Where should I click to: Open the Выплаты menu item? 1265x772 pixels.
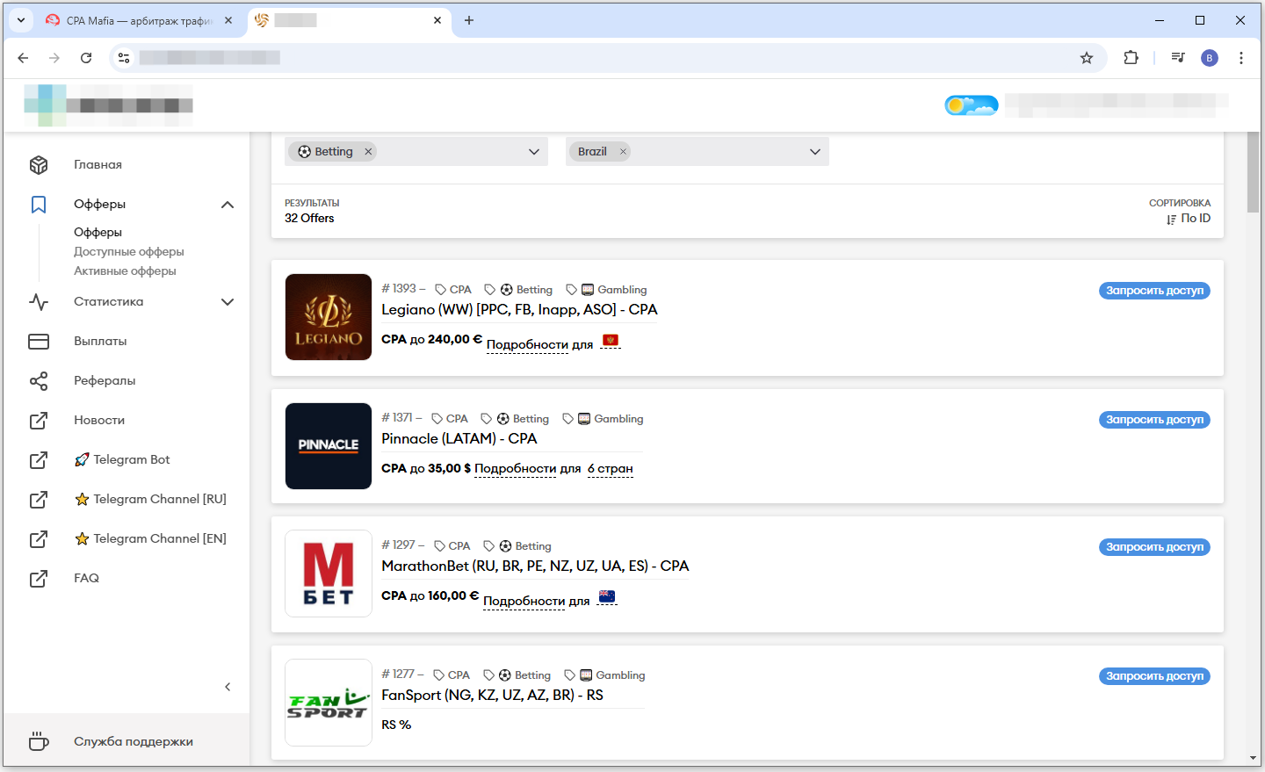click(100, 342)
